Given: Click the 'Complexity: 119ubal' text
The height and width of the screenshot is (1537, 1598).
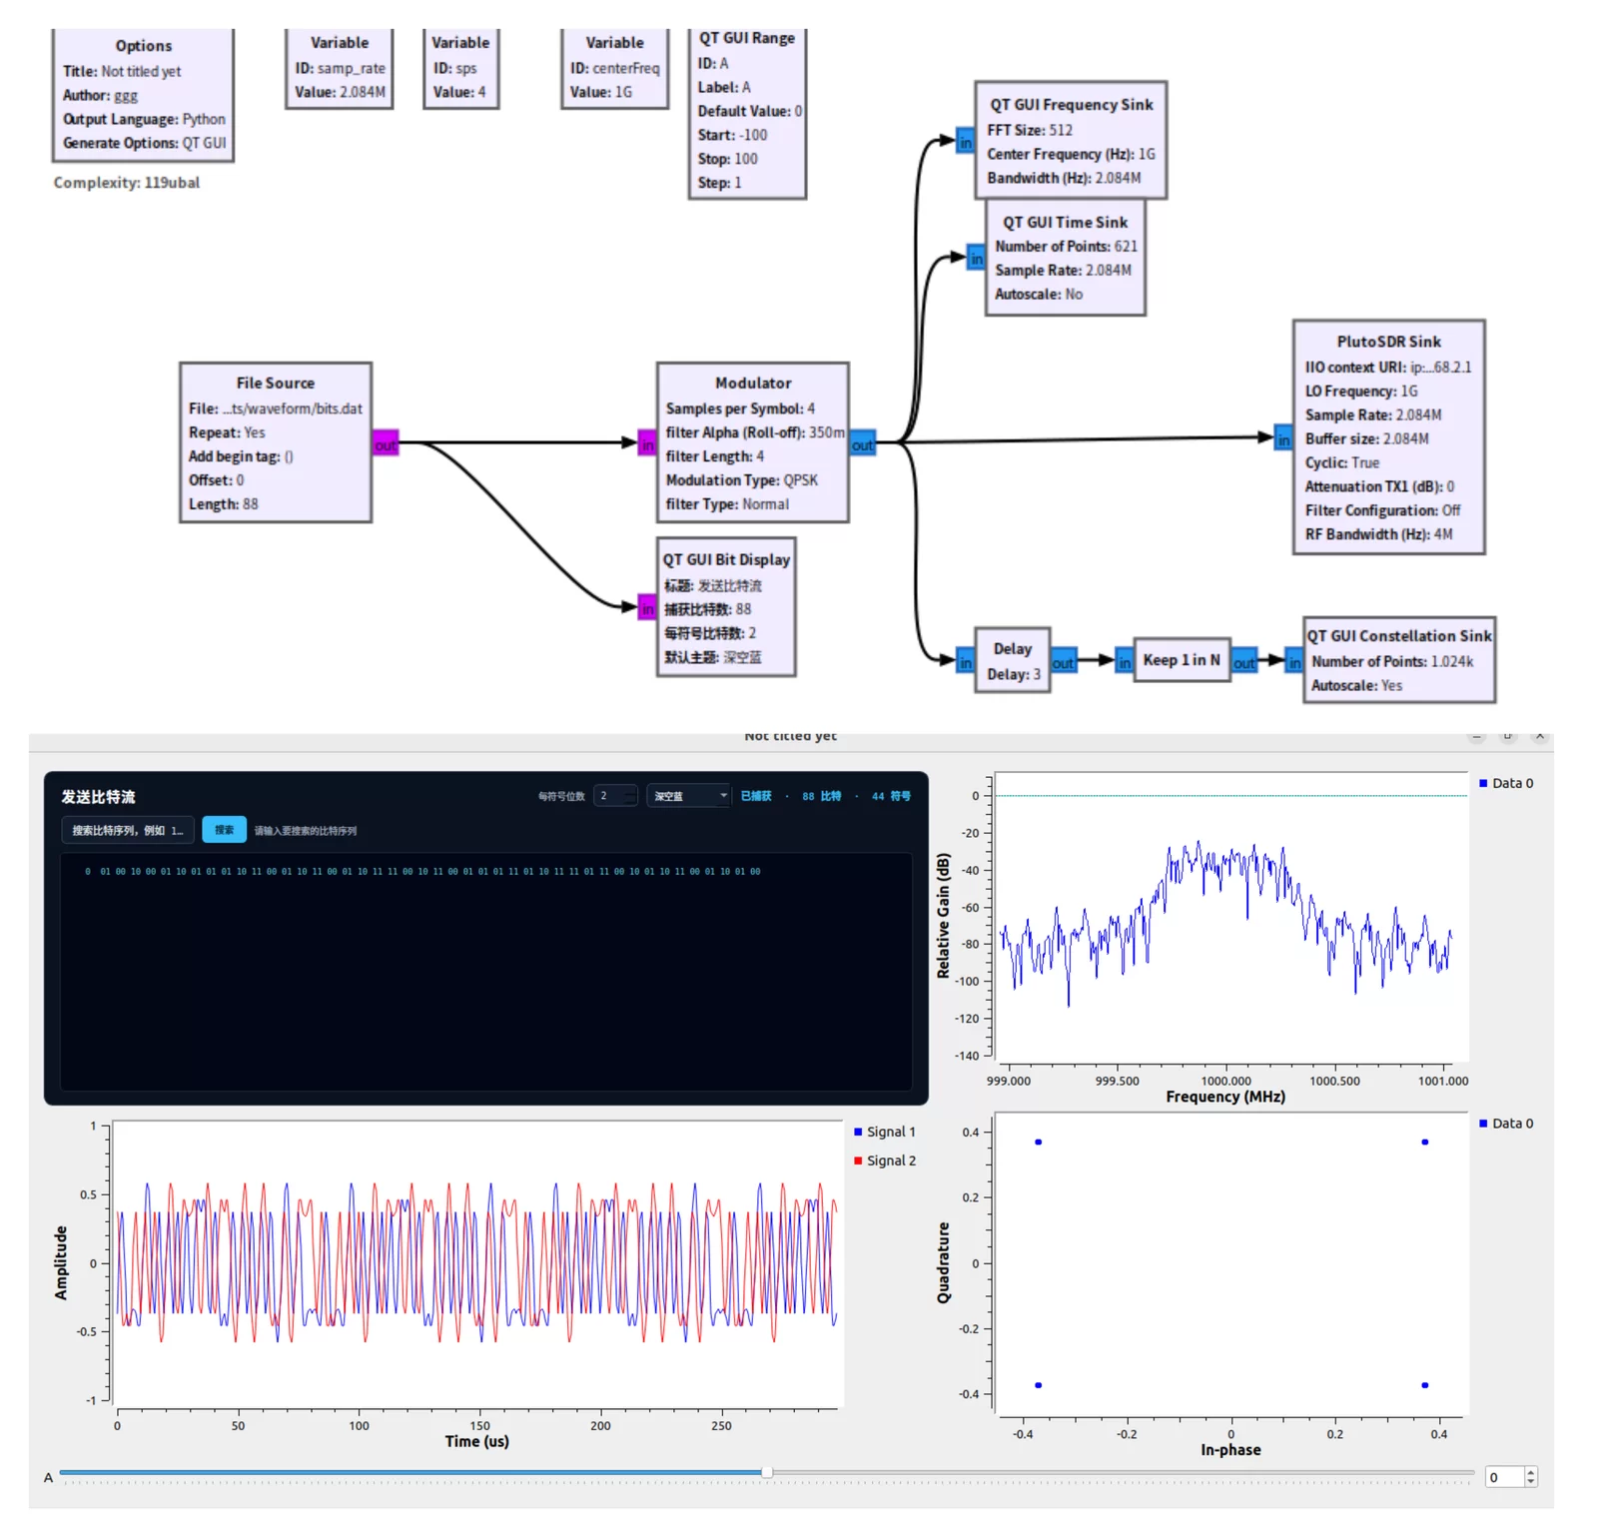Looking at the screenshot, I should 127,183.
